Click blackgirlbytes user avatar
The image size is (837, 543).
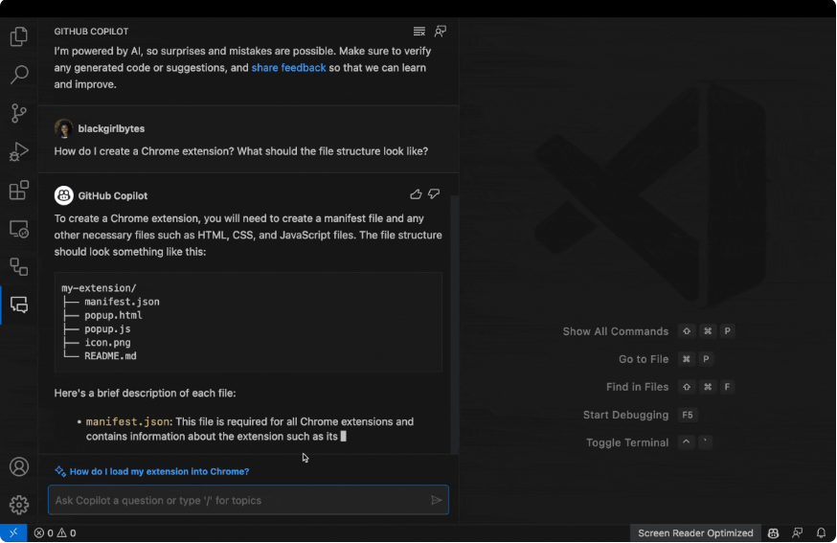click(x=63, y=128)
